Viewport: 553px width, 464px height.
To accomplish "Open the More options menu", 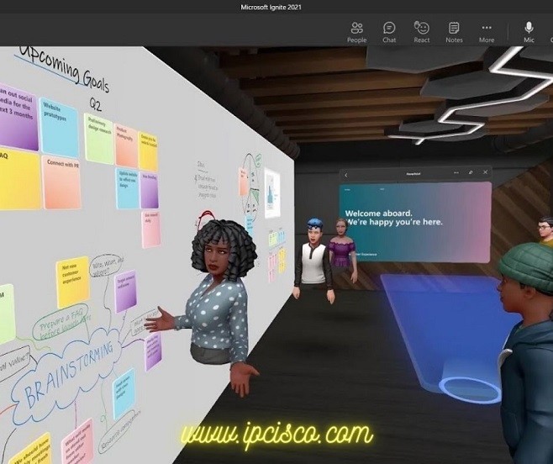I will tap(487, 32).
